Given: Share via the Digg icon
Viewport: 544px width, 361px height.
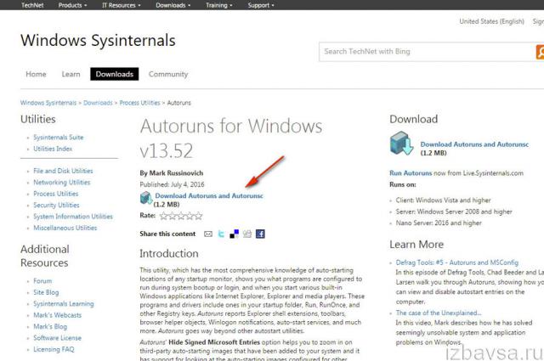Looking at the screenshot, I should coord(247,234).
